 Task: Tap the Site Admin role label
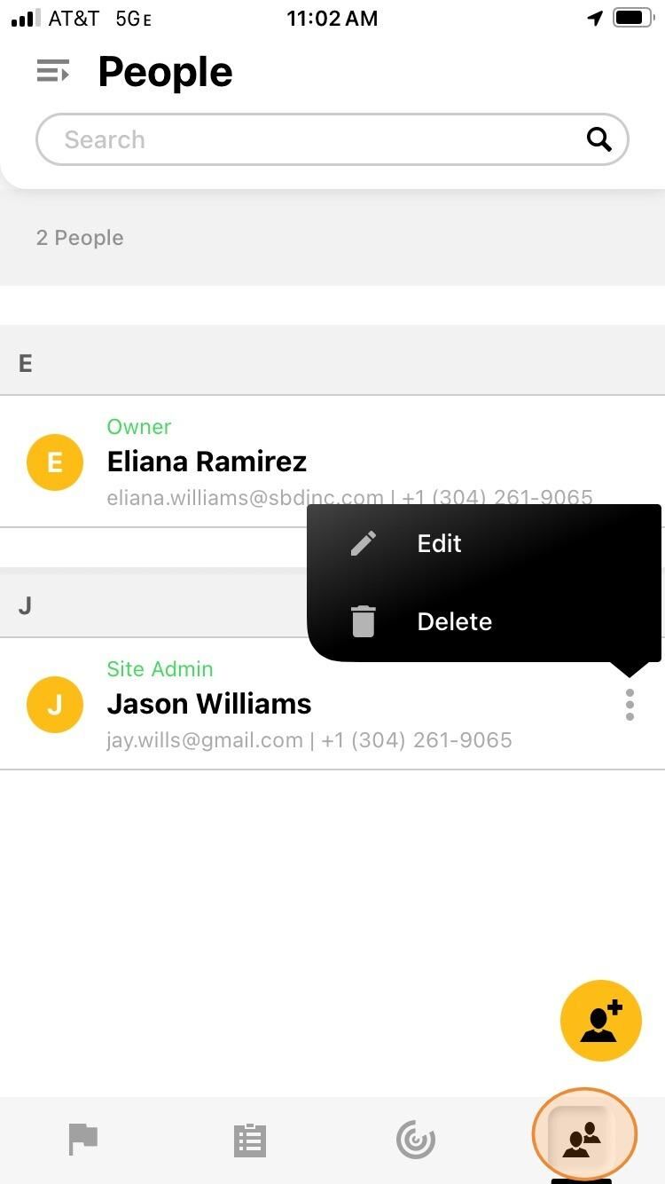tap(160, 668)
